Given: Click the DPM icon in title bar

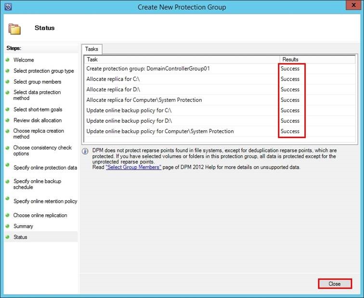Looking at the screenshot, I should click(x=8, y=6).
